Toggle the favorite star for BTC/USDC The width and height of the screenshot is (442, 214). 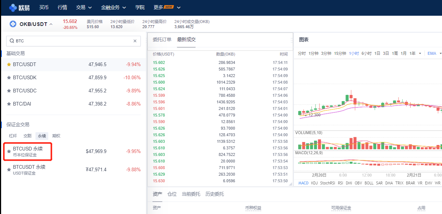(x=9, y=91)
